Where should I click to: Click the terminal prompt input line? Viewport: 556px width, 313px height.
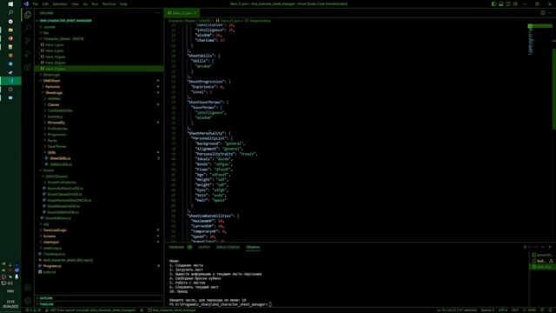(220, 304)
